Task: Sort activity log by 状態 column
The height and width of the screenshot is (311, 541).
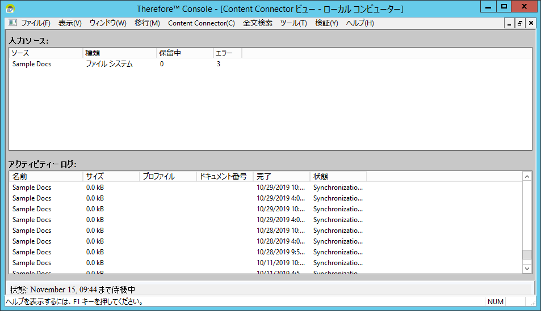Action: point(338,176)
